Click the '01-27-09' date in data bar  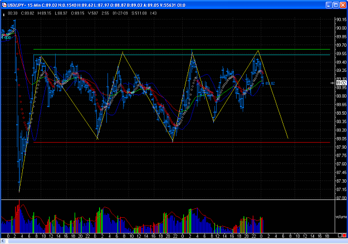click(x=120, y=13)
